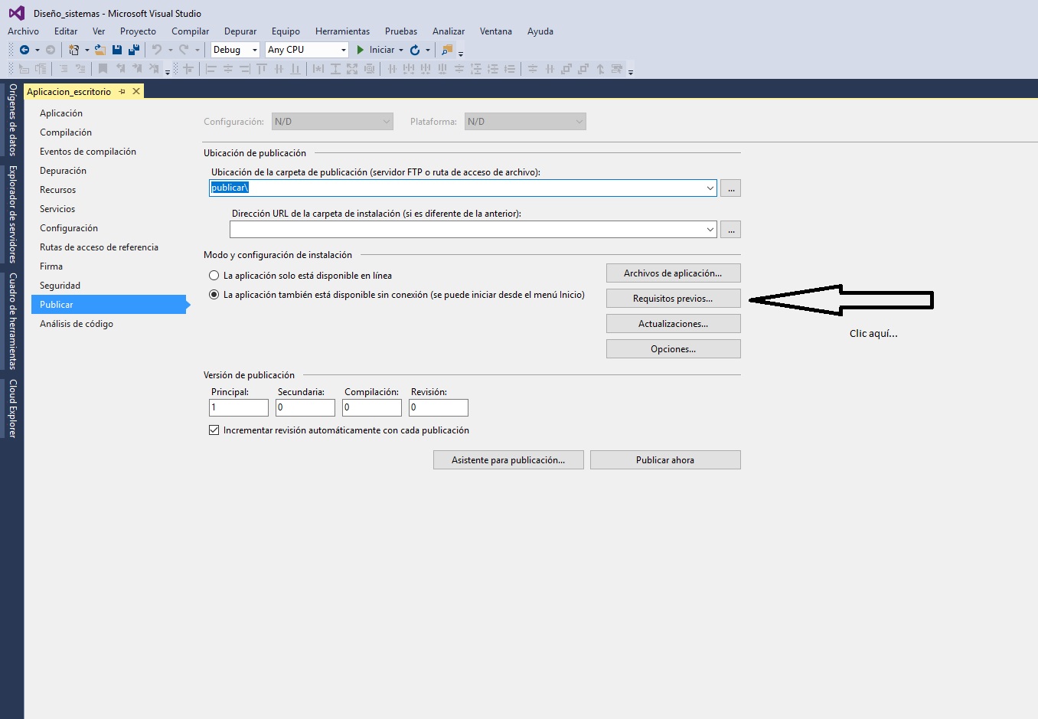Viewport: 1038px width, 719px height.
Task: Expand the installation URL dropdown arrow
Action: (710, 229)
